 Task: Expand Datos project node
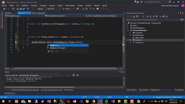128,25
